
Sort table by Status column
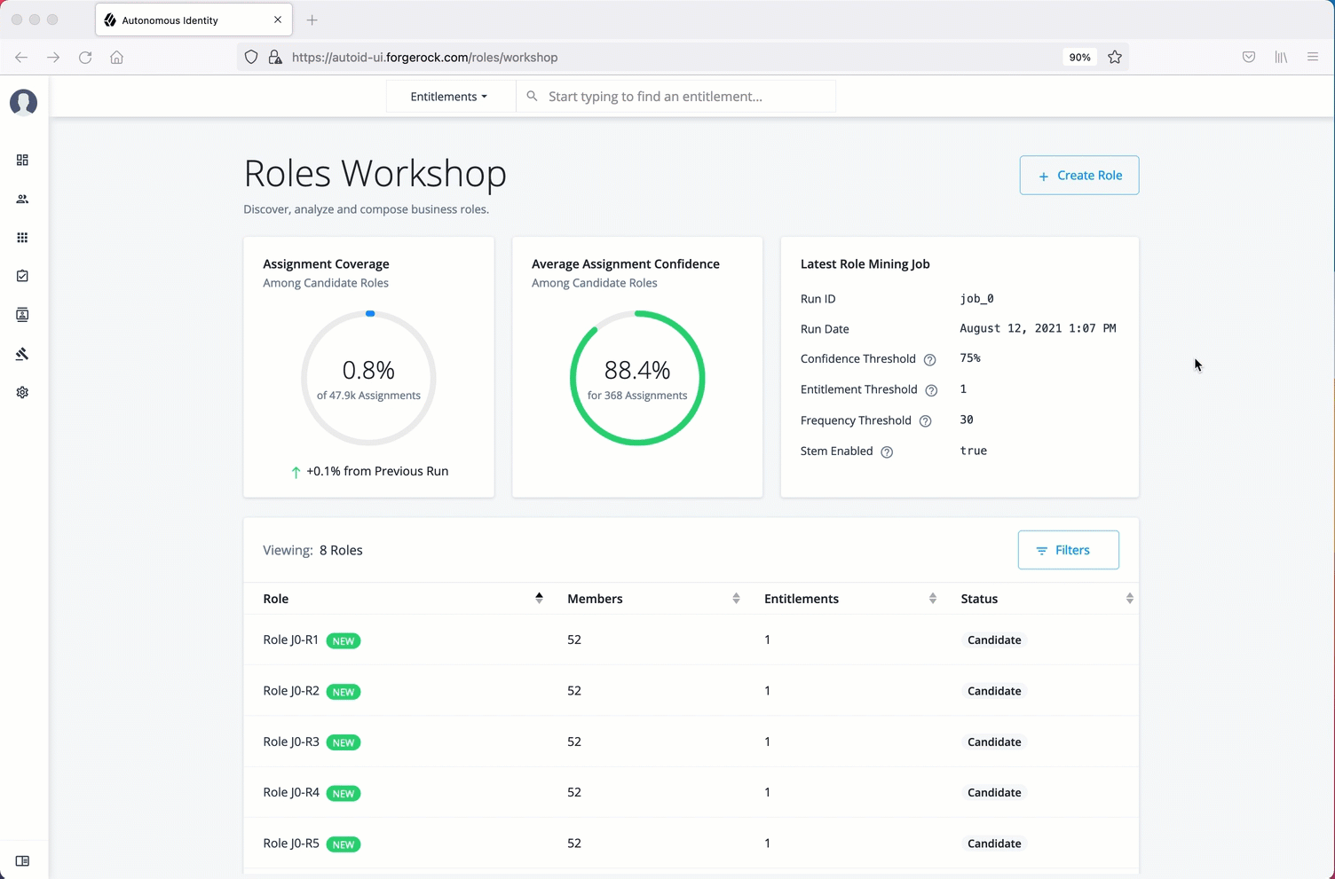[1129, 599]
